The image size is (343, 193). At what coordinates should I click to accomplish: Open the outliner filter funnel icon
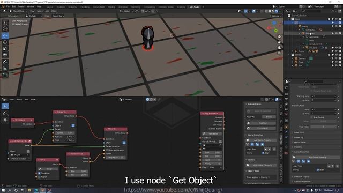(333, 11)
